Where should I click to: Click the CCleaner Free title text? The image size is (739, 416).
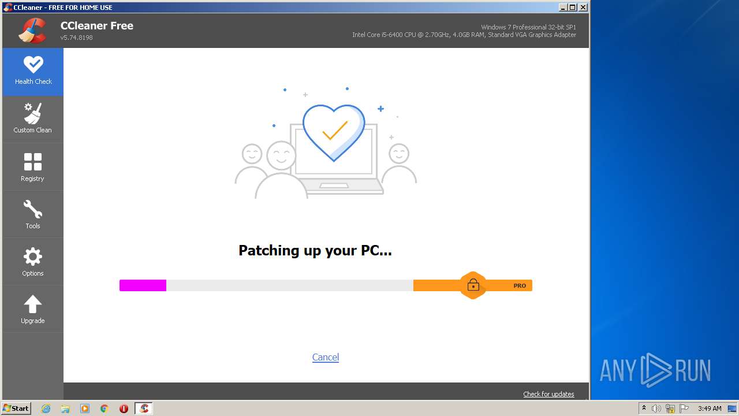97,25
